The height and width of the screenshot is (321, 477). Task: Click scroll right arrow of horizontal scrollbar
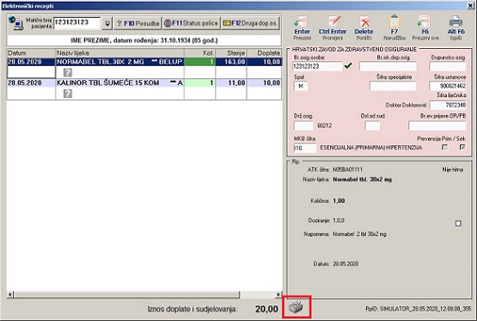coord(278,294)
